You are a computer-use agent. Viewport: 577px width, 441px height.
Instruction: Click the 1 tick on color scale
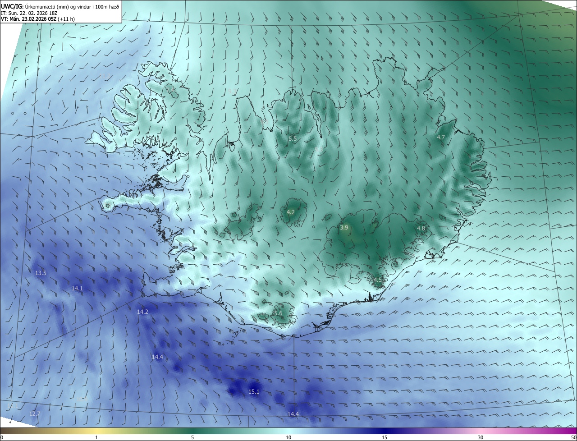(x=96, y=438)
